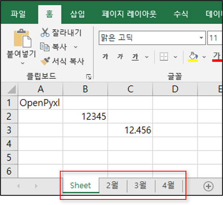Click the Paste clipboard icon
Image resolution: width=223 pixels, height=205 pixels.
pyautogui.click(x=22, y=38)
